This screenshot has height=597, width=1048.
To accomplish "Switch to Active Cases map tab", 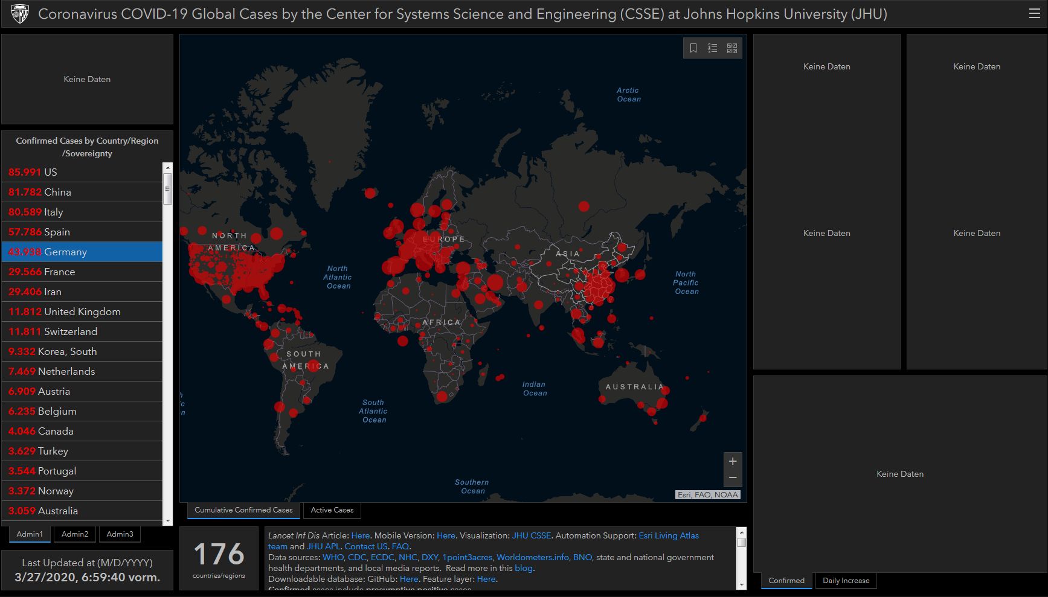I will [332, 510].
